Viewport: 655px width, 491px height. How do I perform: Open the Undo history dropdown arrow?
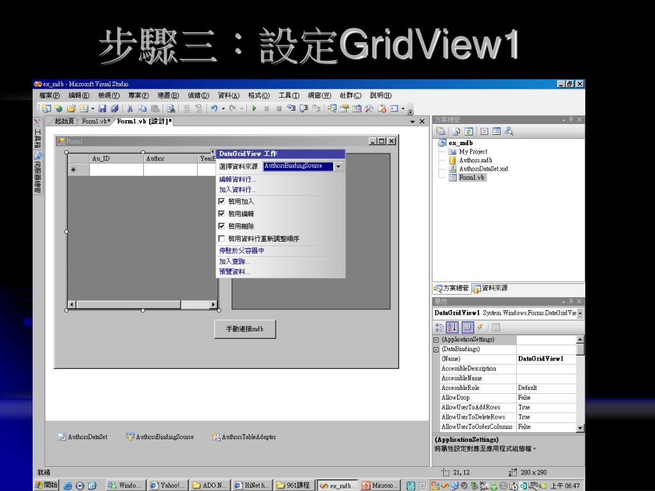223,109
